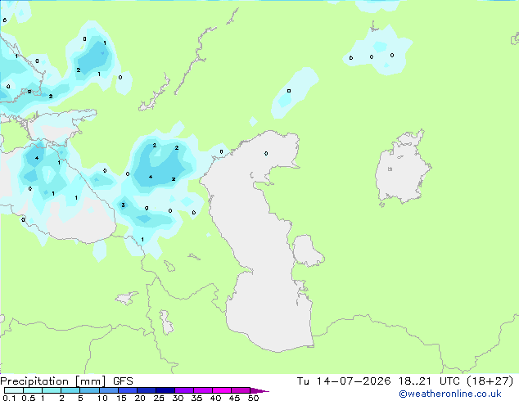Click the 40–45 mm magenta legend swatch
The image size is (519, 401).
(222, 390)
